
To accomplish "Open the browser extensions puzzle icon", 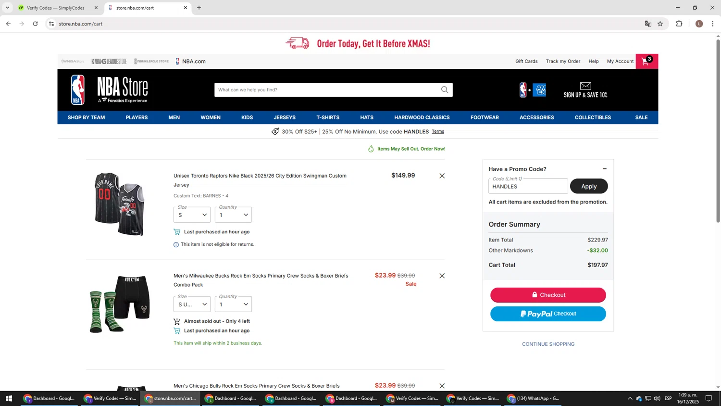I will 679,24.
